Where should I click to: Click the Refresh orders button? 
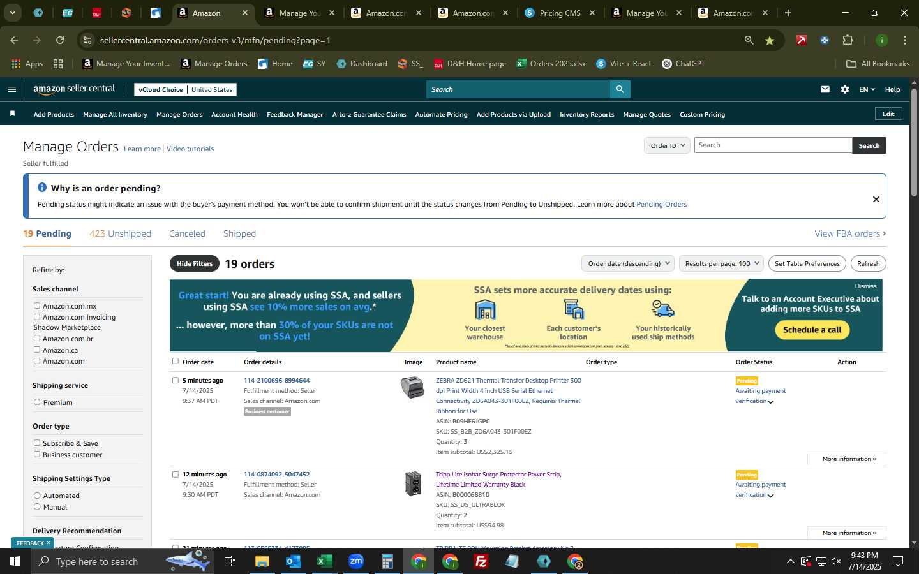tap(868, 263)
